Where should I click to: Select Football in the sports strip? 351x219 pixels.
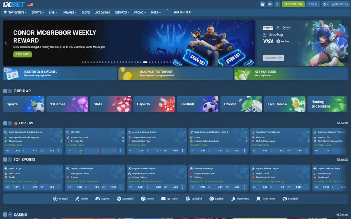tap(60, 199)
